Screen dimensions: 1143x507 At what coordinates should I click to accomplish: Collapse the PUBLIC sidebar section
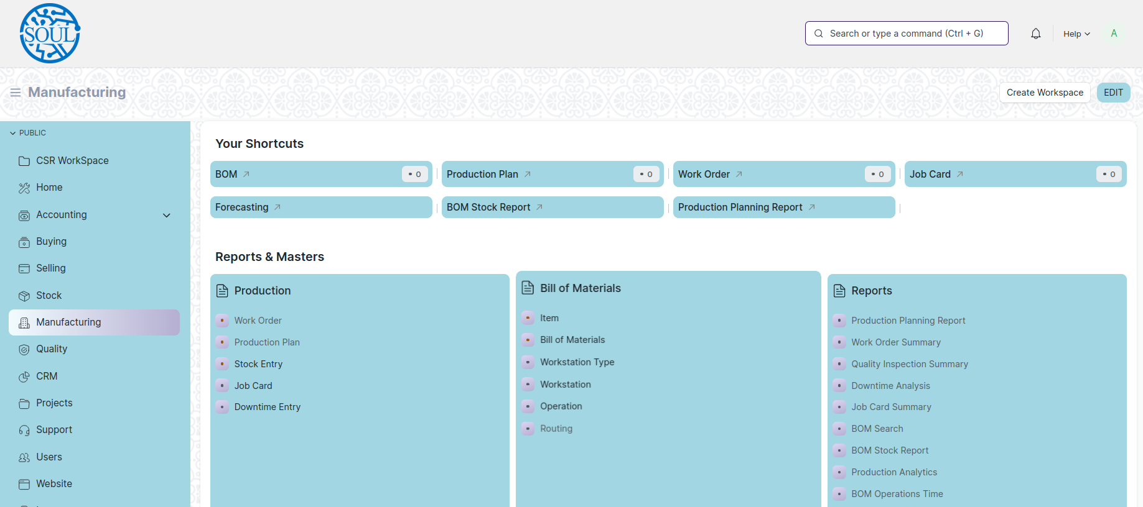(x=28, y=133)
